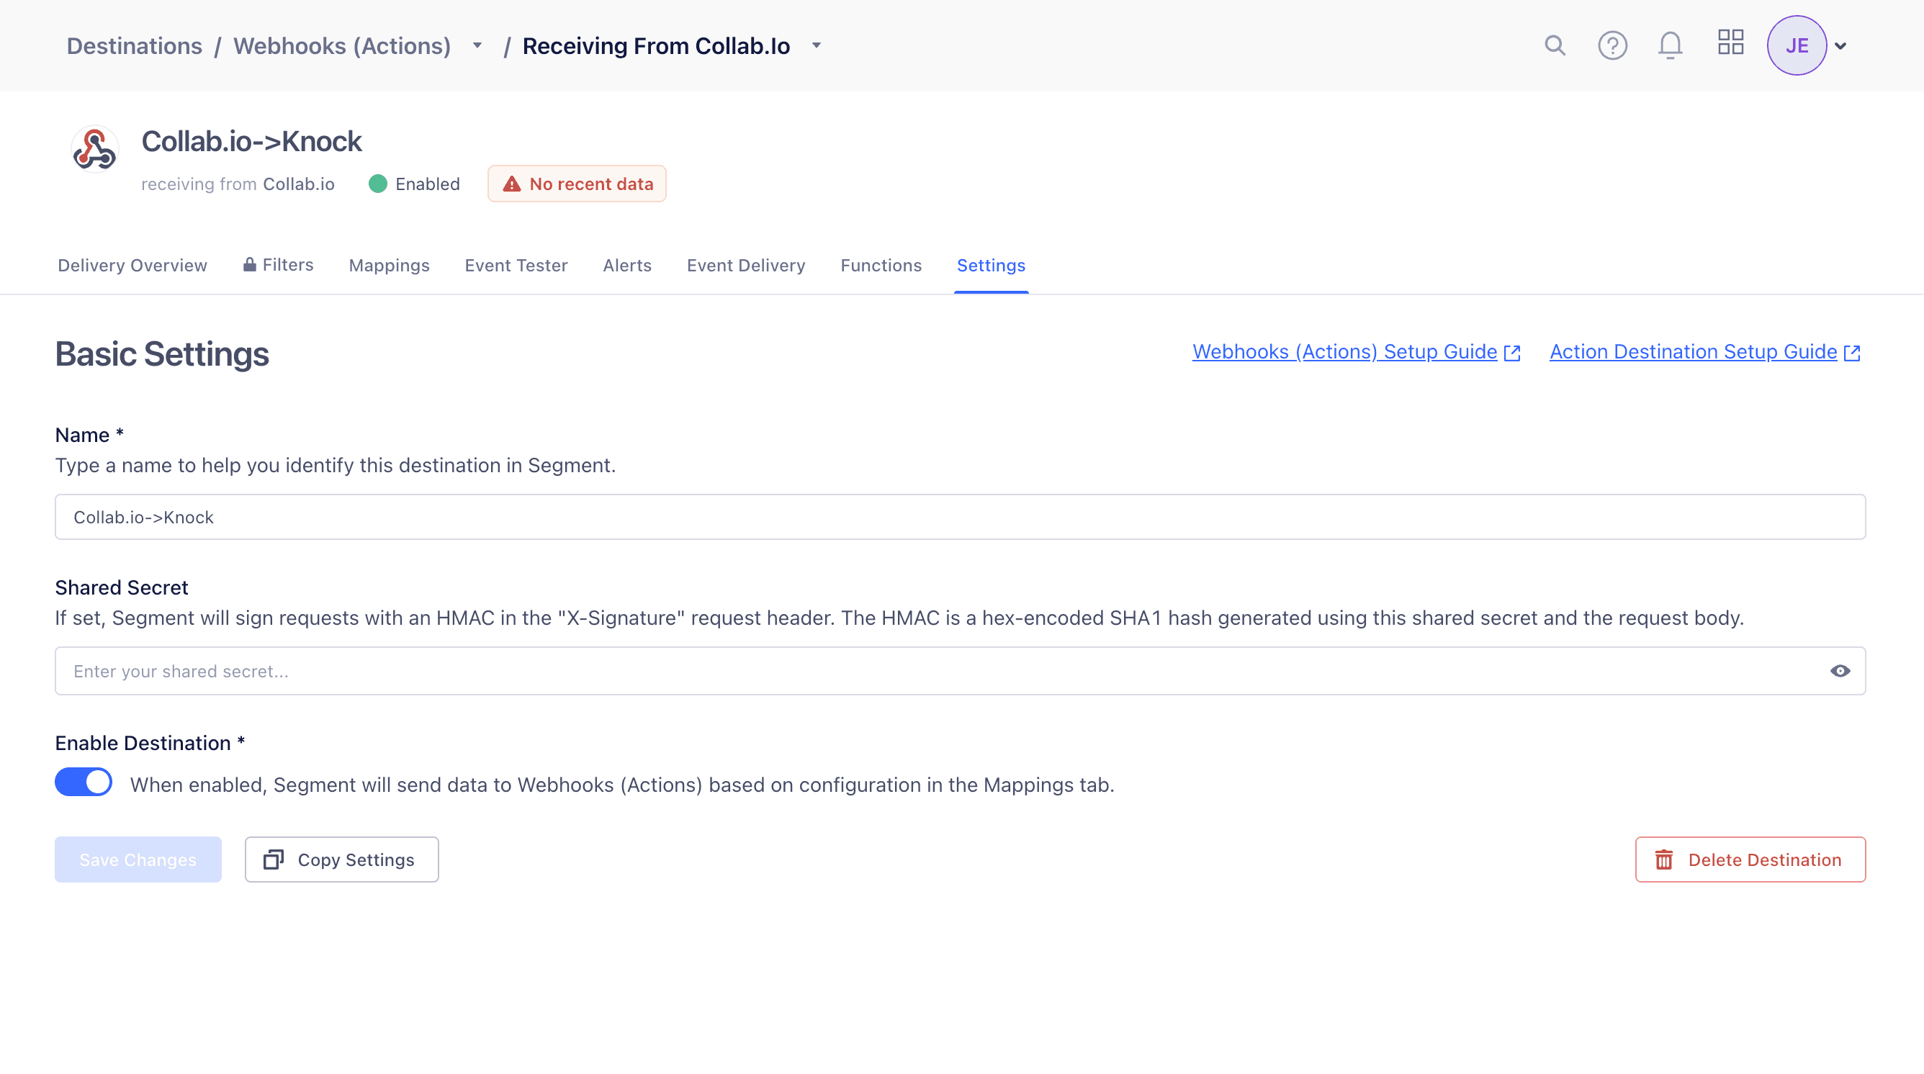The image size is (1924, 1074).
Task: Switch to the Event Tester tab
Action: click(516, 265)
